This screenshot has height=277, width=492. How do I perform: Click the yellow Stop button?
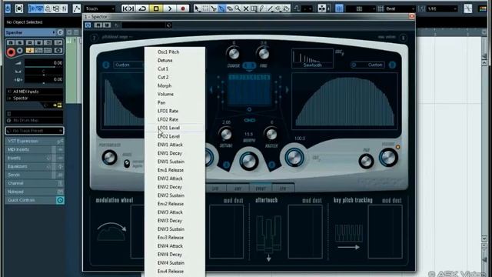156,8
